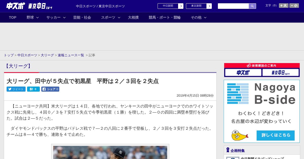This screenshot has height=159, width=304.
Task: Click the search input field
Action: point(233,6)
